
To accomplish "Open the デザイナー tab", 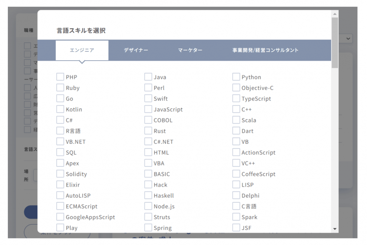I will (136, 50).
